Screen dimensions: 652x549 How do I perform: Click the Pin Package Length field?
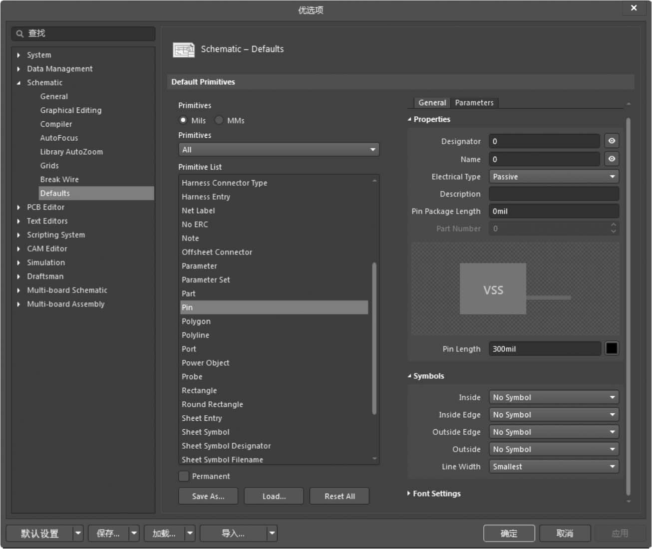[553, 211]
